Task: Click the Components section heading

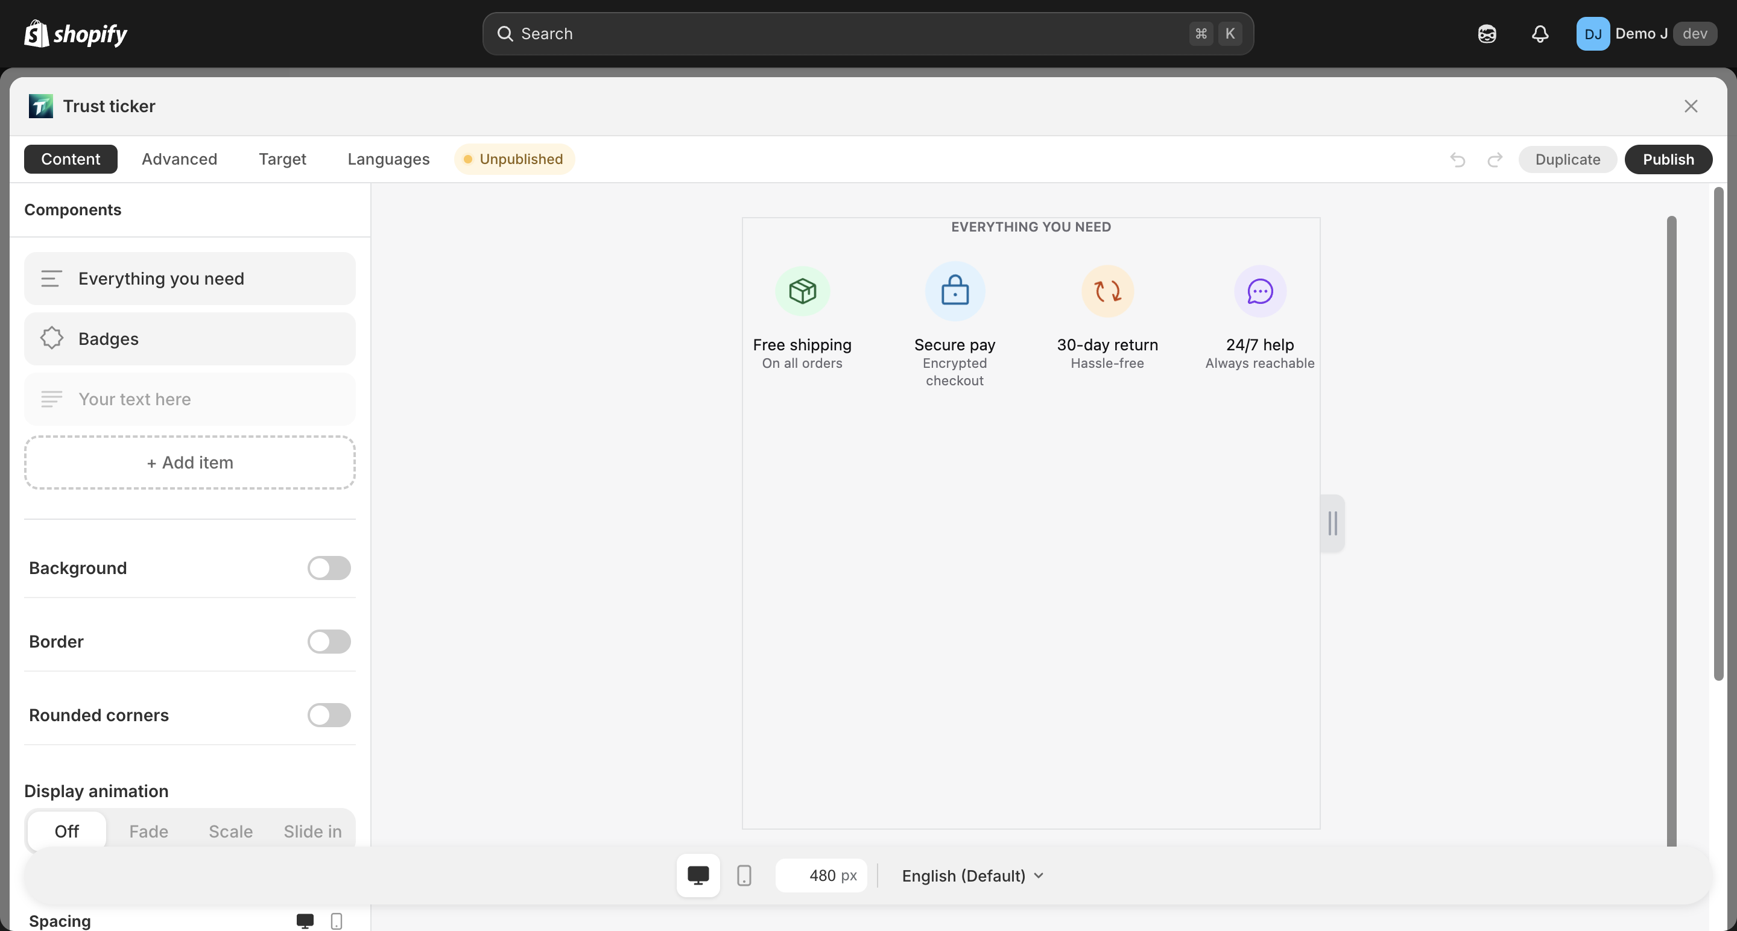Action: click(x=73, y=210)
